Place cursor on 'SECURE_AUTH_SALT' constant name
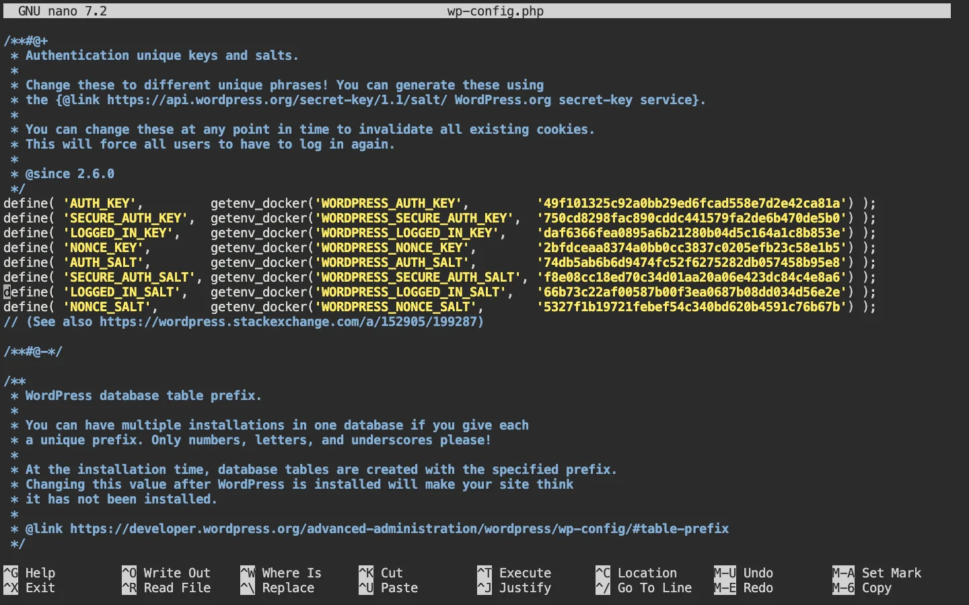 point(129,277)
